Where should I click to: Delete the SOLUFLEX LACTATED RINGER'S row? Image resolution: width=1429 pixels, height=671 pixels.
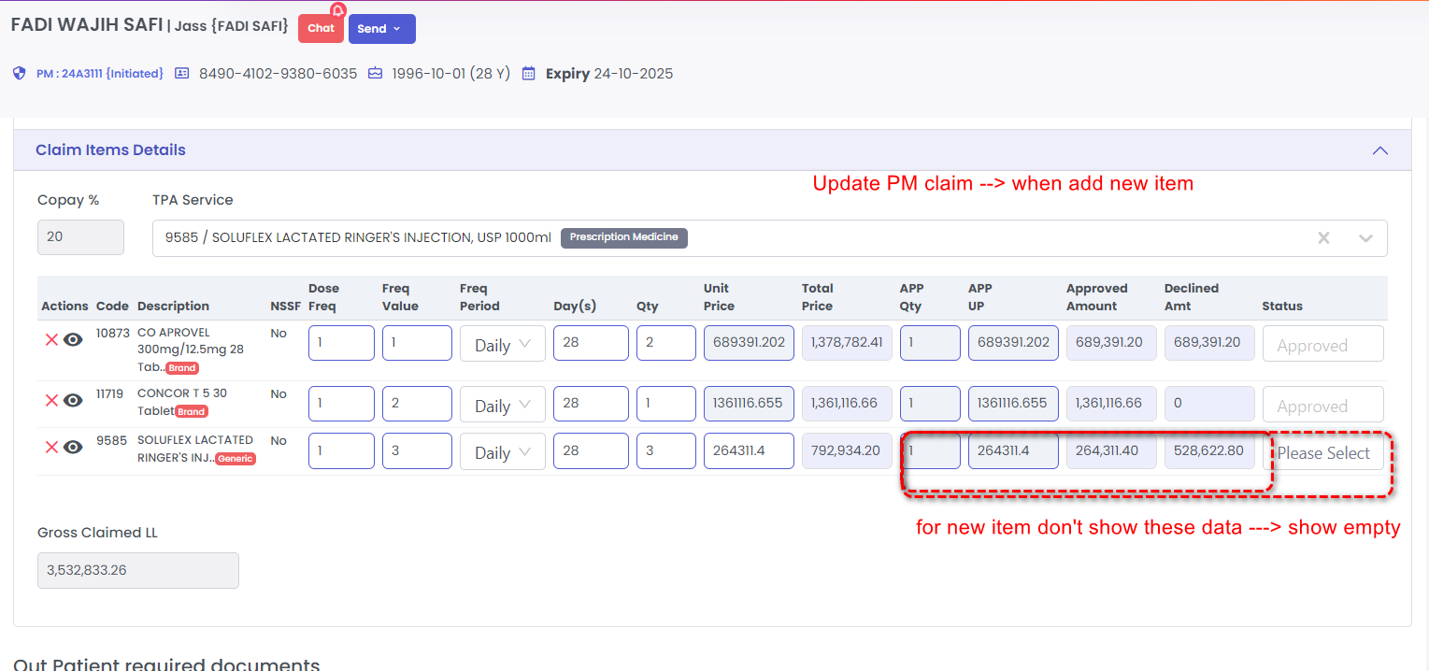point(51,448)
